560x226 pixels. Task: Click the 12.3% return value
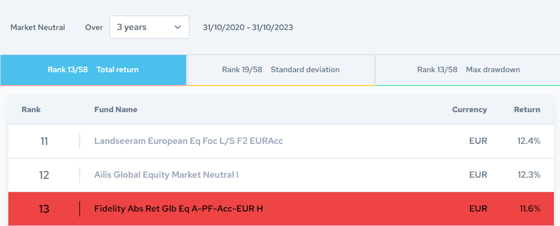click(528, 175)
